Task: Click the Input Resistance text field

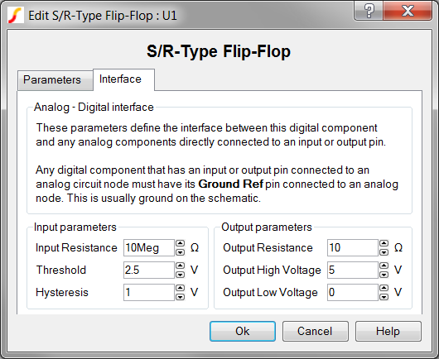Action: click(x=149, y=247)
